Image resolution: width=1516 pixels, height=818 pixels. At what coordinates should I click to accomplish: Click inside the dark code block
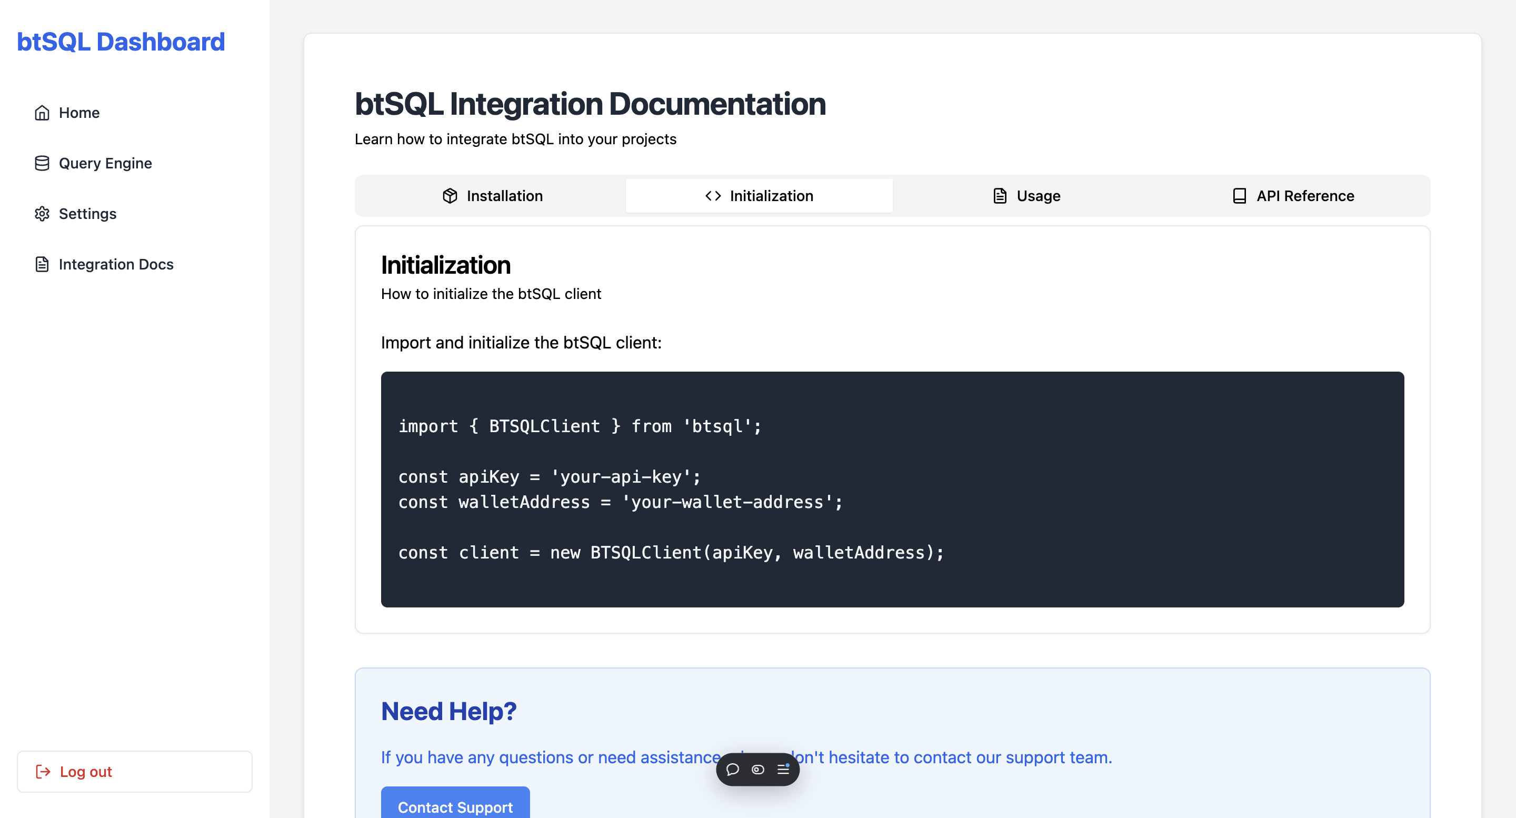pyautogui.click(x=892, y=488)
